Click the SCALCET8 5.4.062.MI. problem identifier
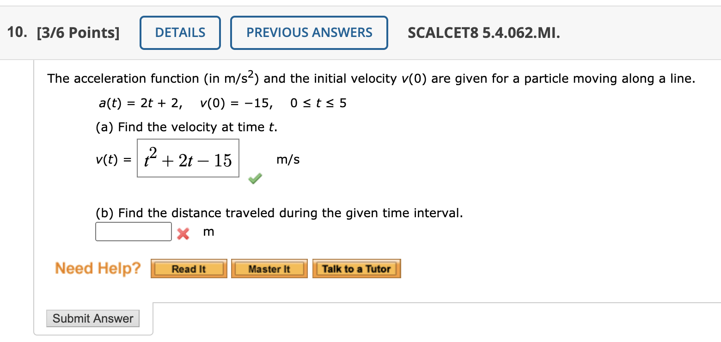The image size is (721, 342). [484, 33]
